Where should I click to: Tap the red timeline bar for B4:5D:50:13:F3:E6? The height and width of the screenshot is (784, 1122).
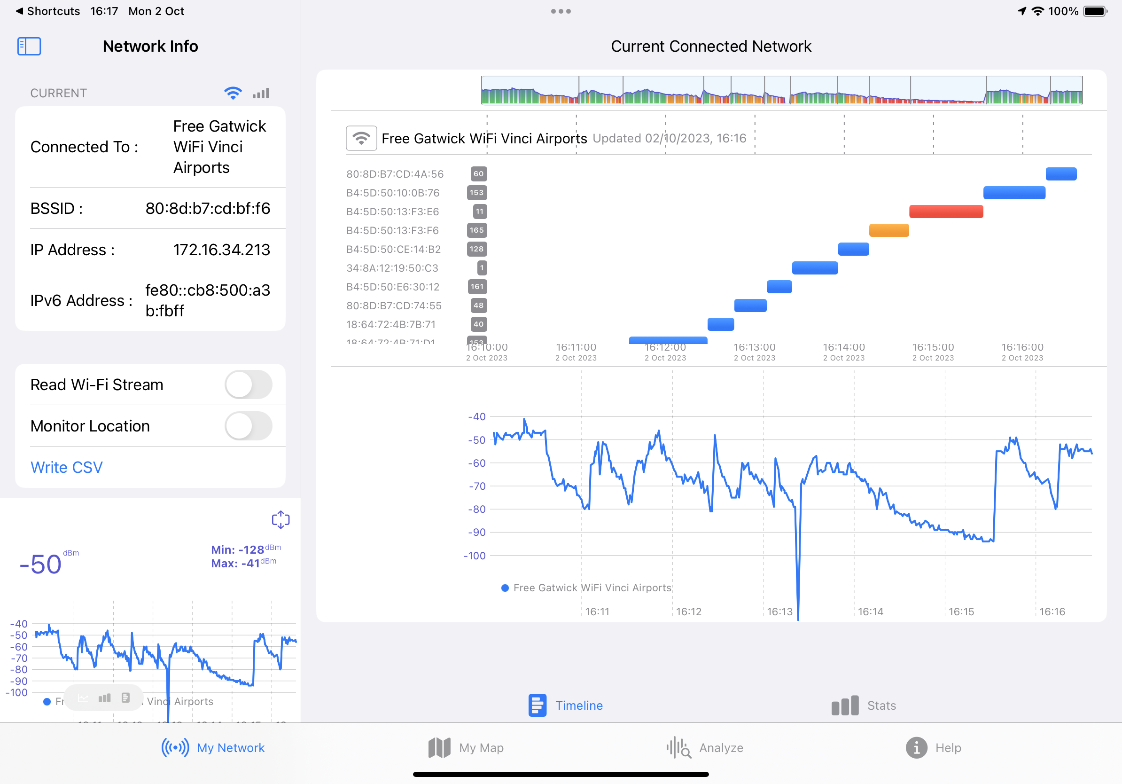pos(946,212)
